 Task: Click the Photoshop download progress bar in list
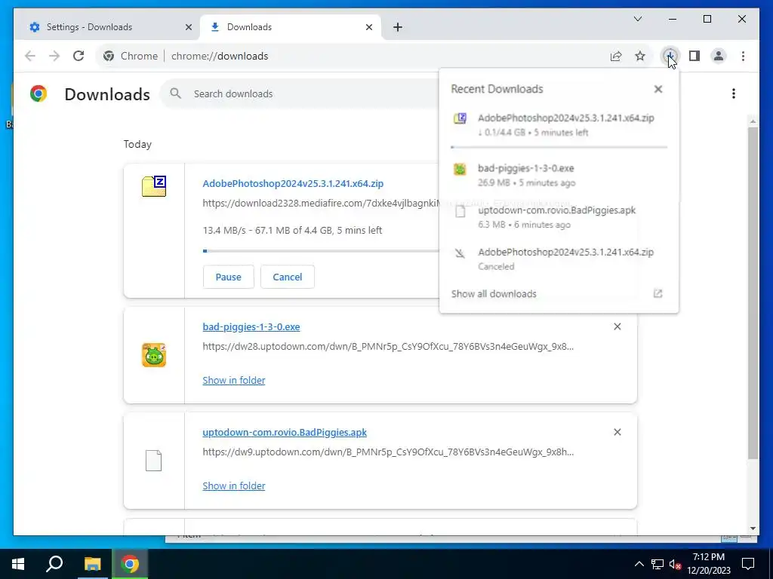pos(320,251)
